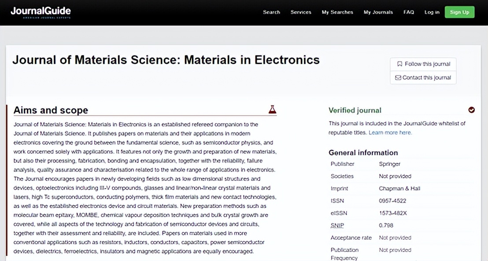Click the Aims and scope heading
Image resolution: width=488 pixels, height=261 pixels.
[51, 110]
